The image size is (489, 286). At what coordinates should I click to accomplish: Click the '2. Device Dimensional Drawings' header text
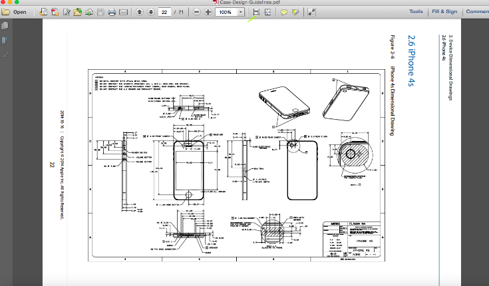point(450,68)
